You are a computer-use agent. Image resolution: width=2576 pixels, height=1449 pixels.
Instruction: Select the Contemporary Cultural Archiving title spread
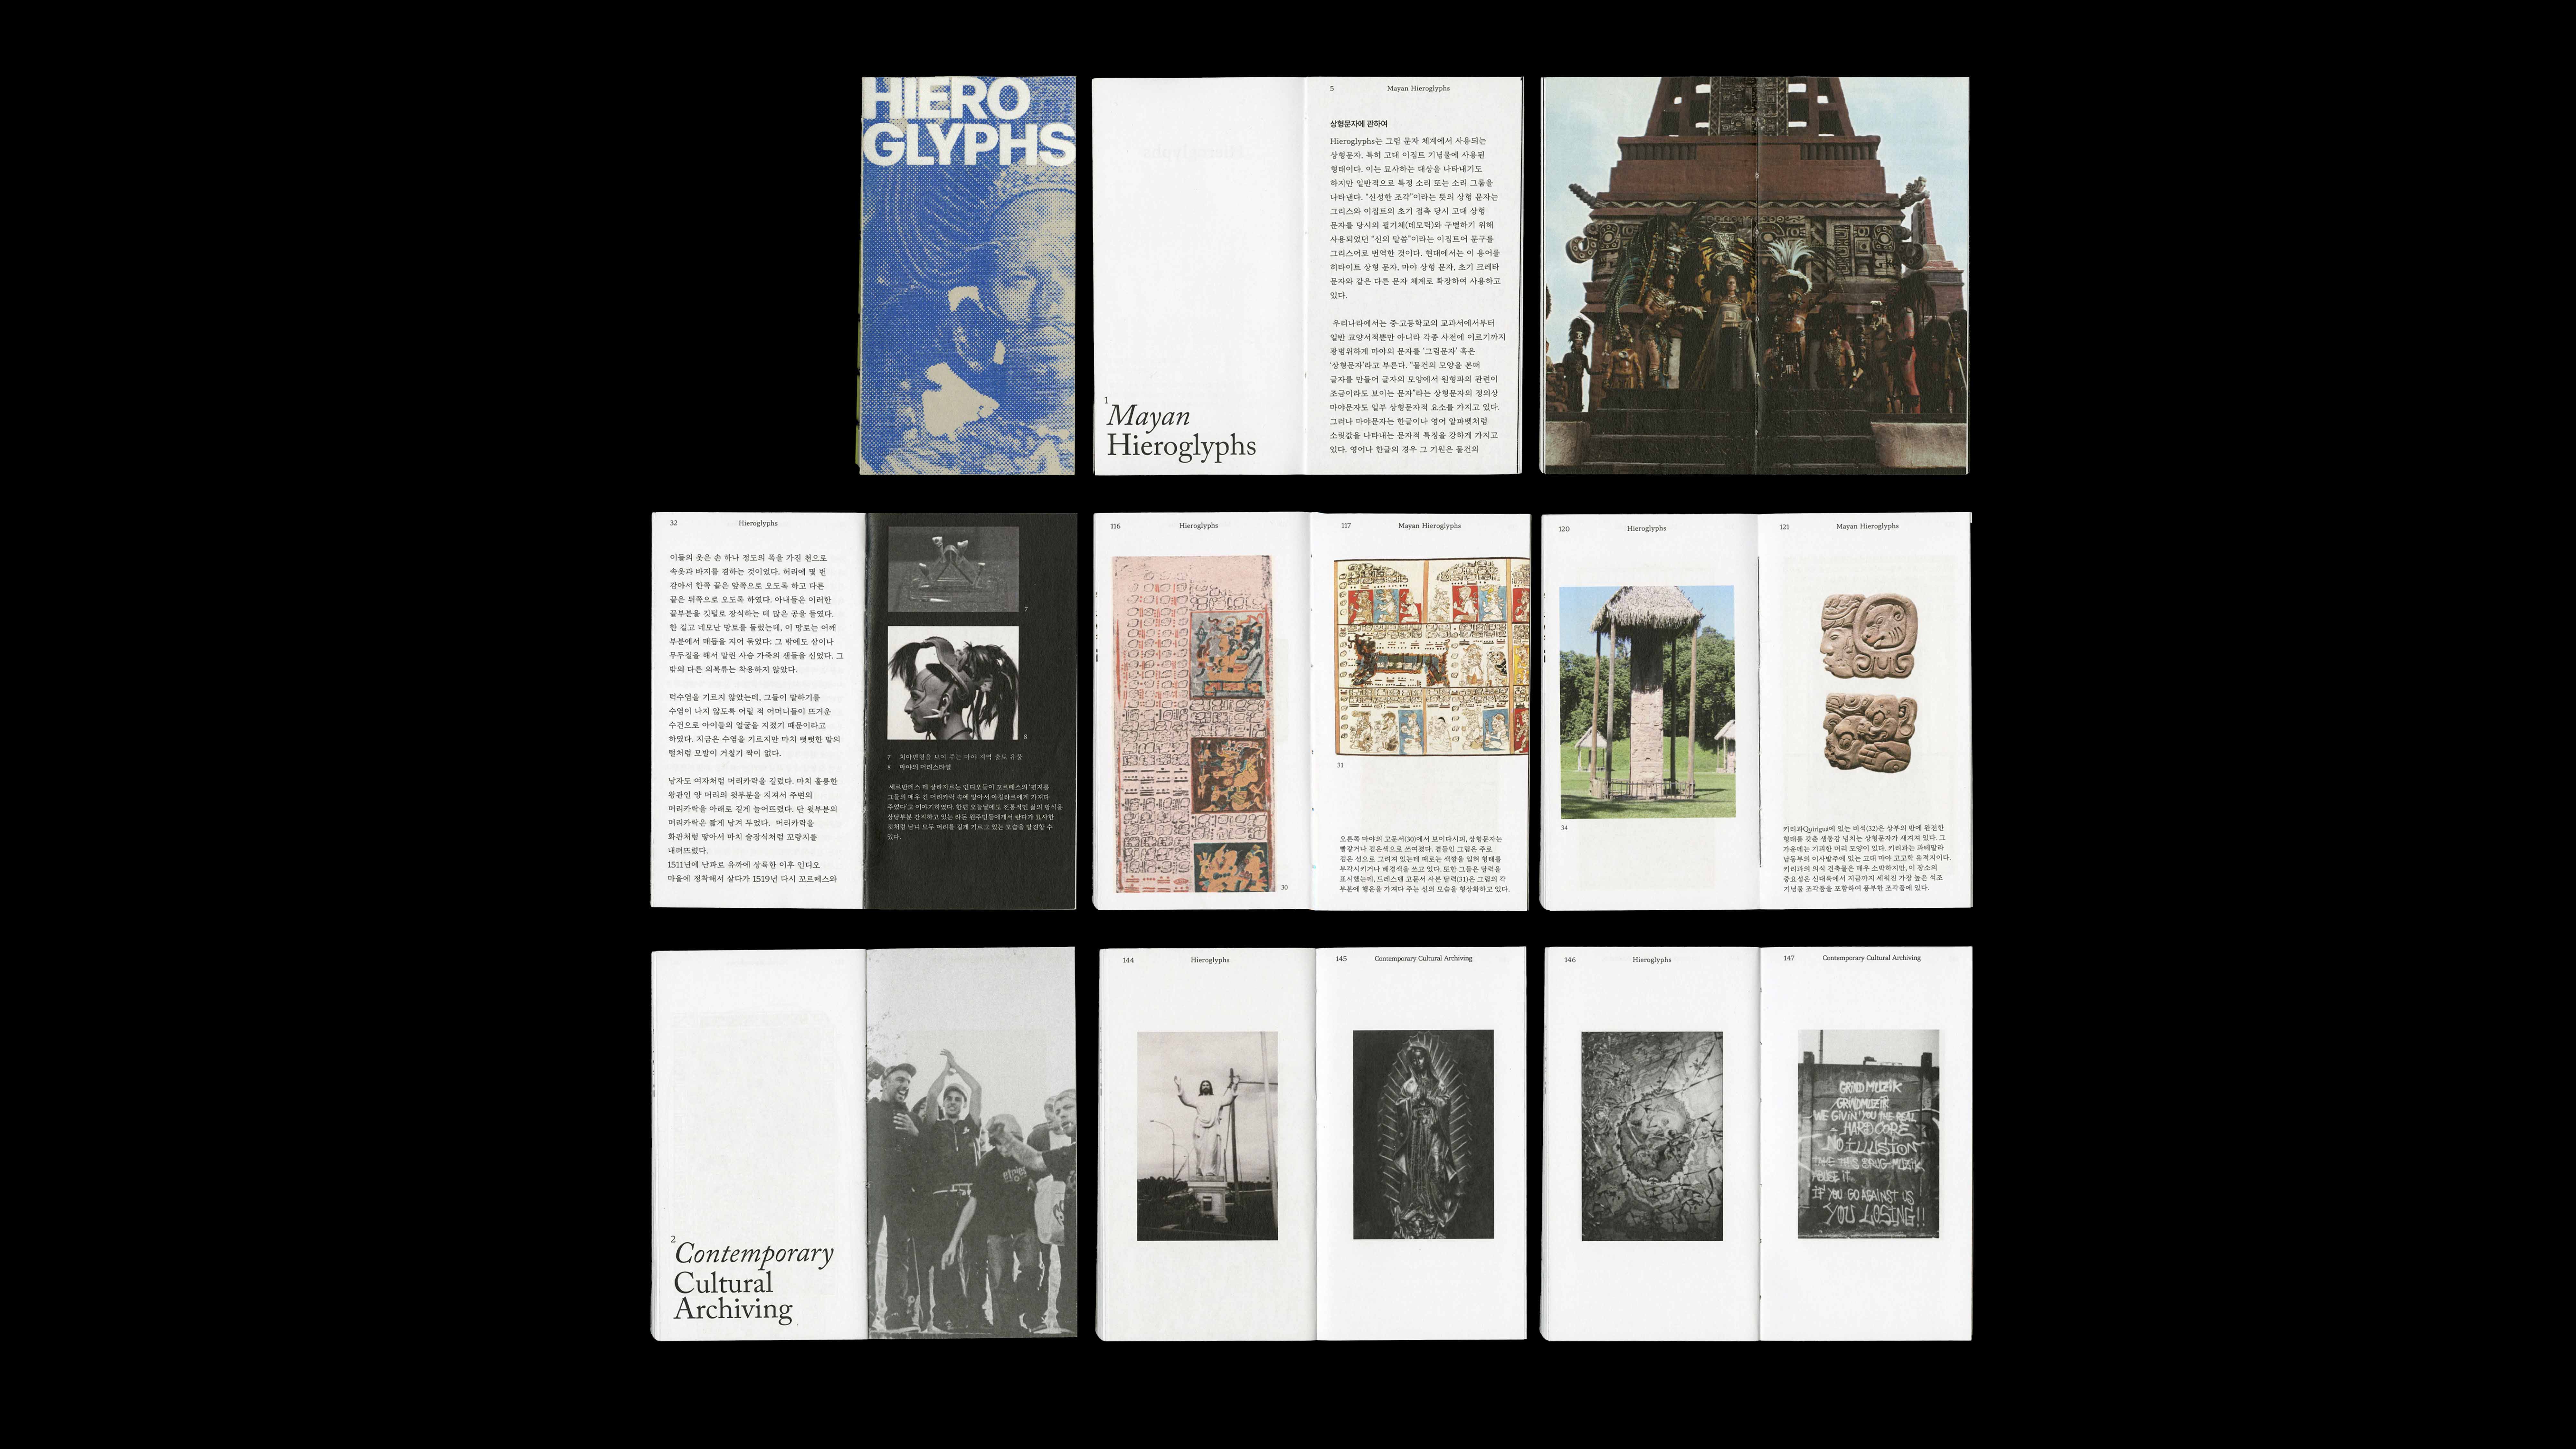click(864, 1144)
